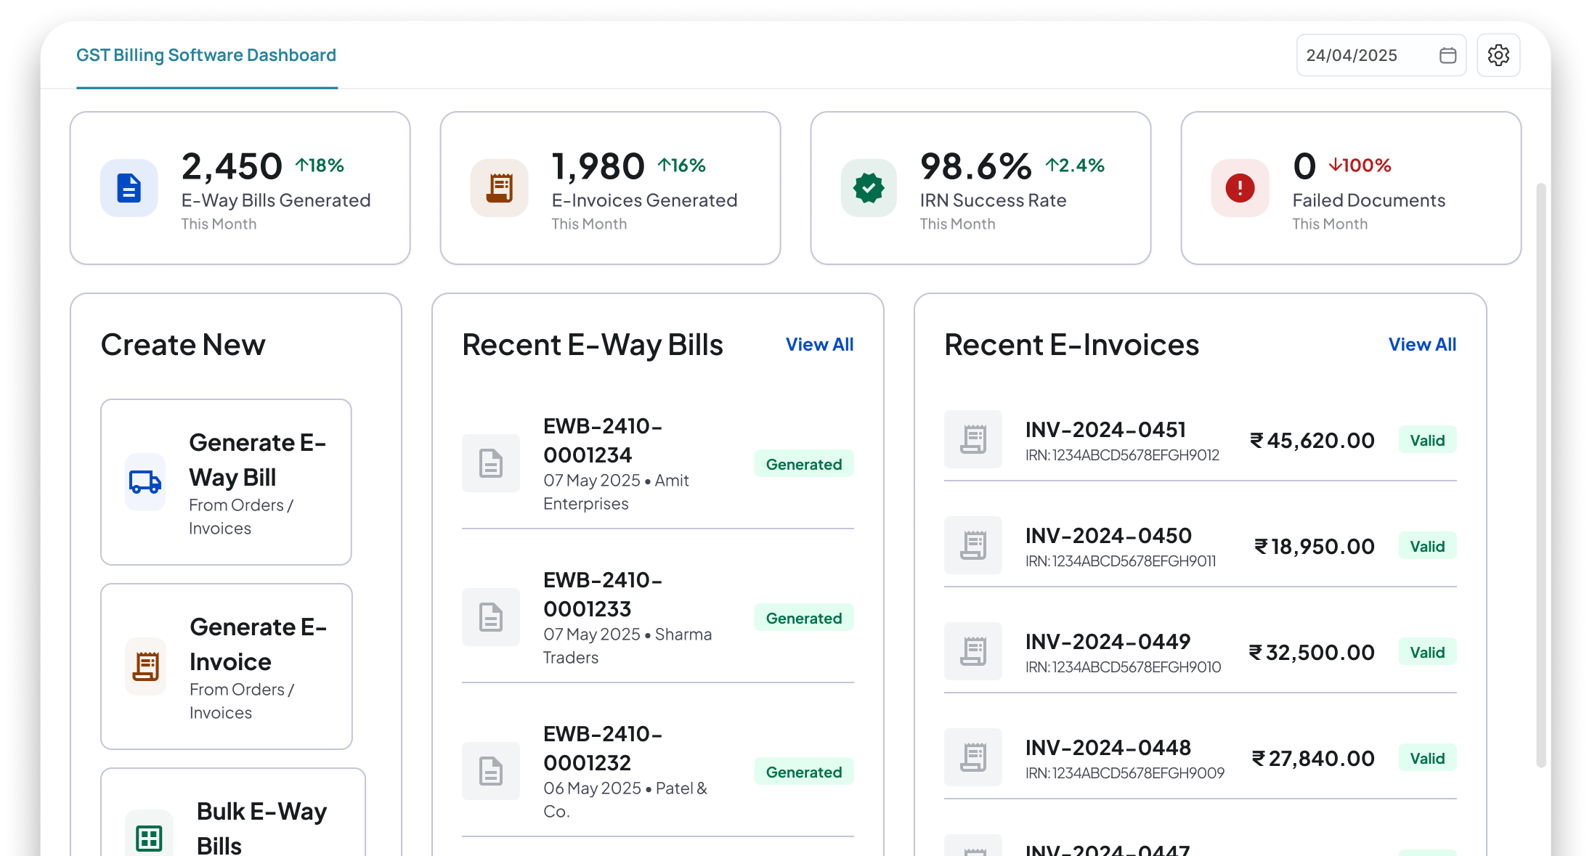
Task: Open the settings gear icon
Action: tap(1498, 55)
